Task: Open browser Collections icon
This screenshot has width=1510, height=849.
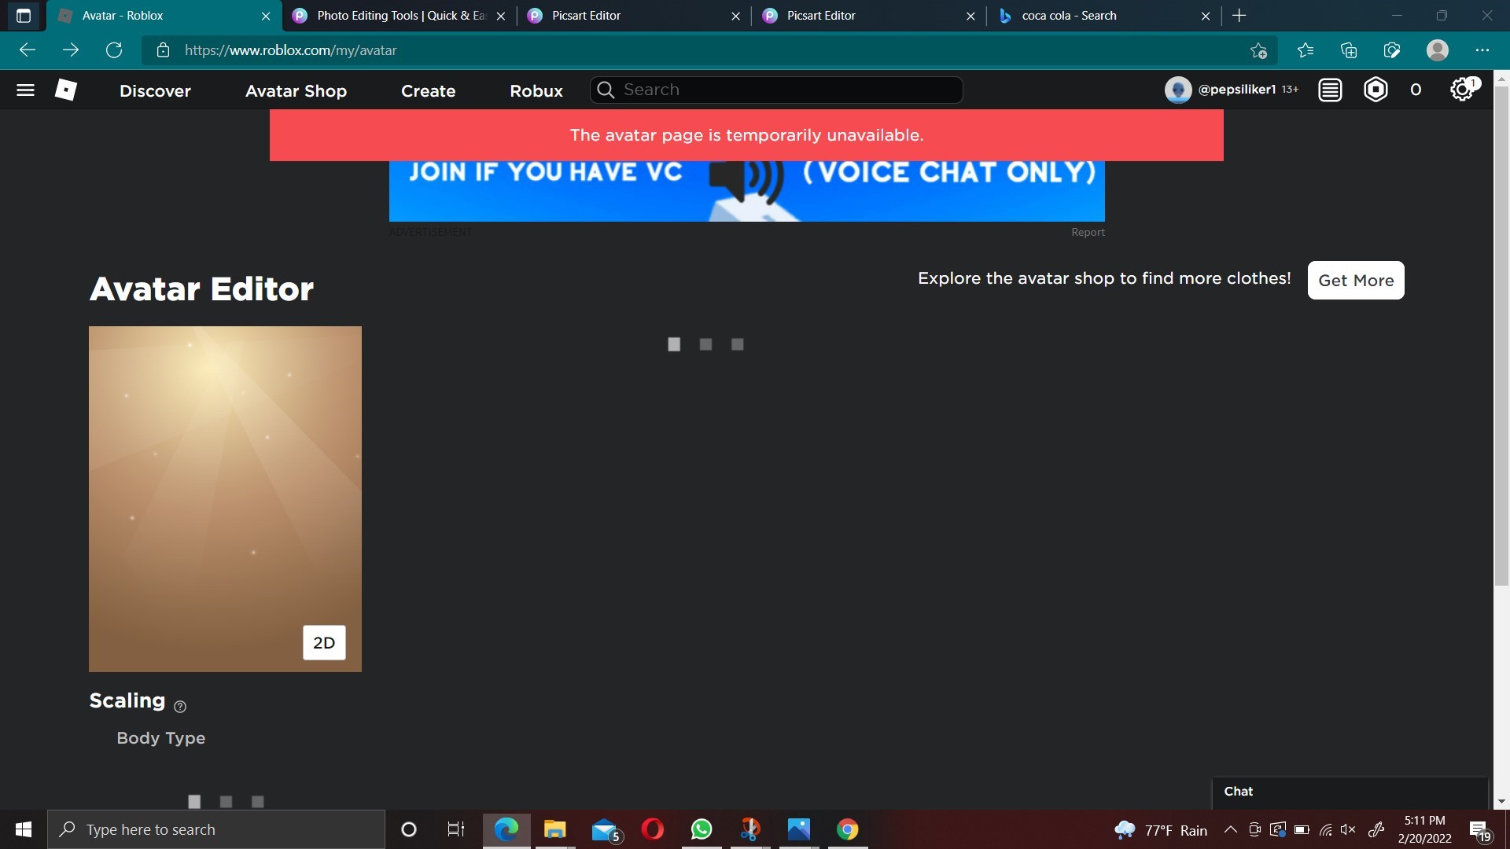Action: (x=1349, y=50)
